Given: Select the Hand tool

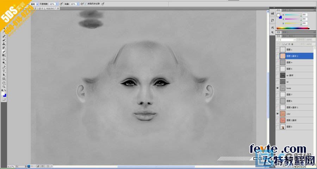Looking at the screenshot, I should 4,83.
